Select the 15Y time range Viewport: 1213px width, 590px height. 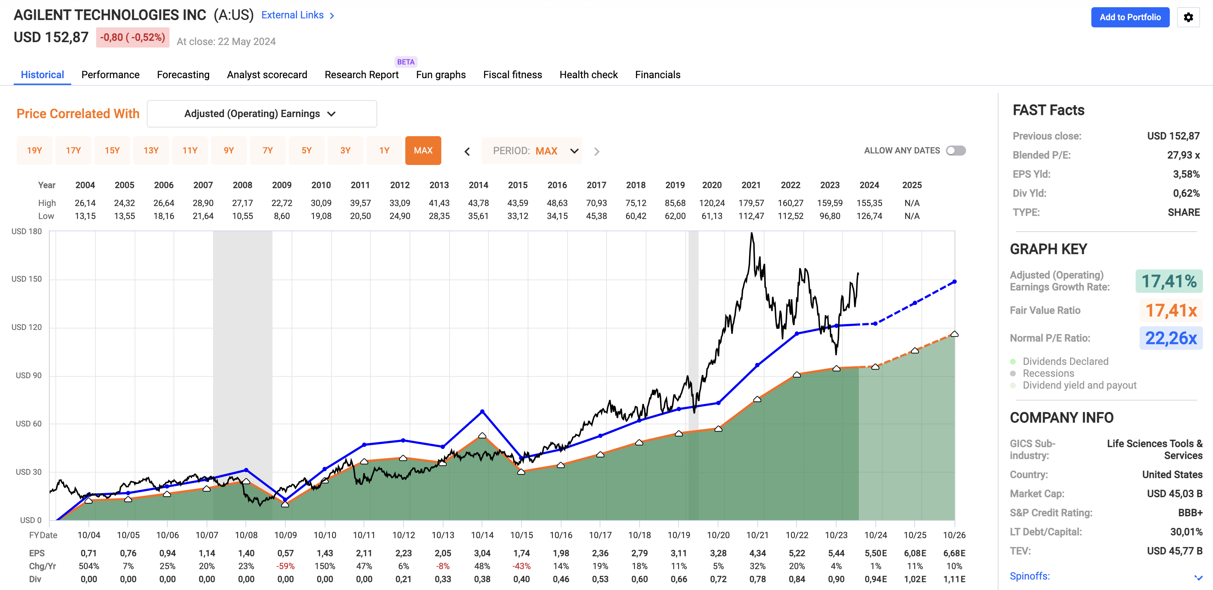pos(112,150)
